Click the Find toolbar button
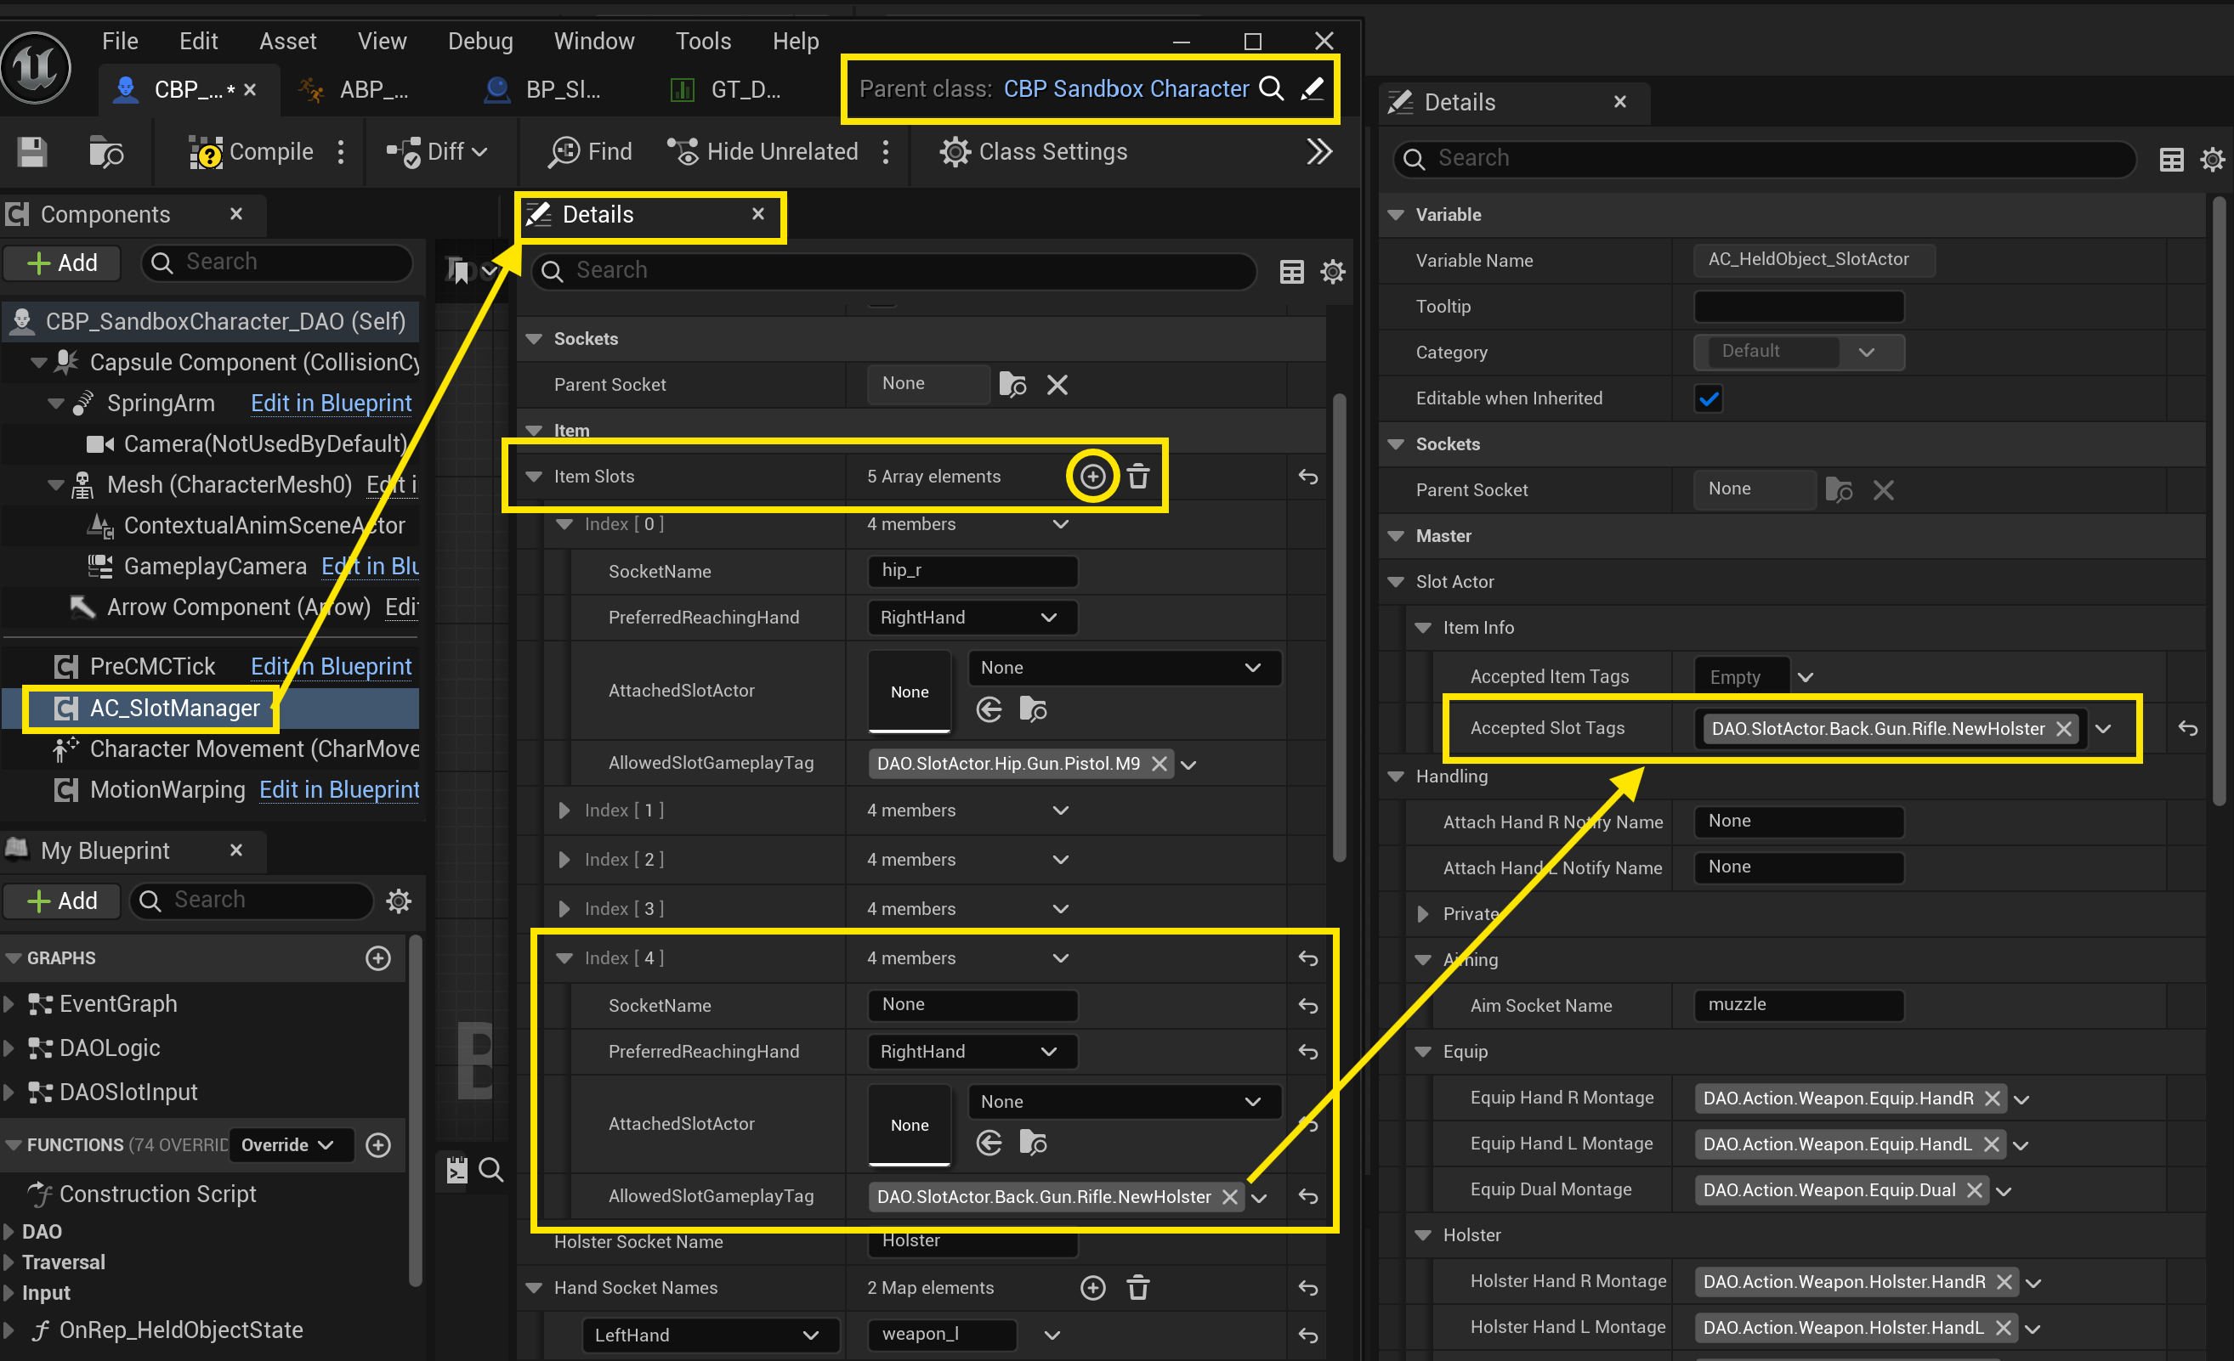Viewport: 2234px width, 1361px height. 590,151
